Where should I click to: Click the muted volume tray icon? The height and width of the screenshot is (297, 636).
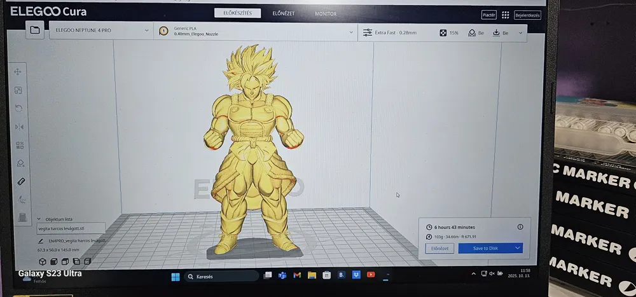pos(492,273)
